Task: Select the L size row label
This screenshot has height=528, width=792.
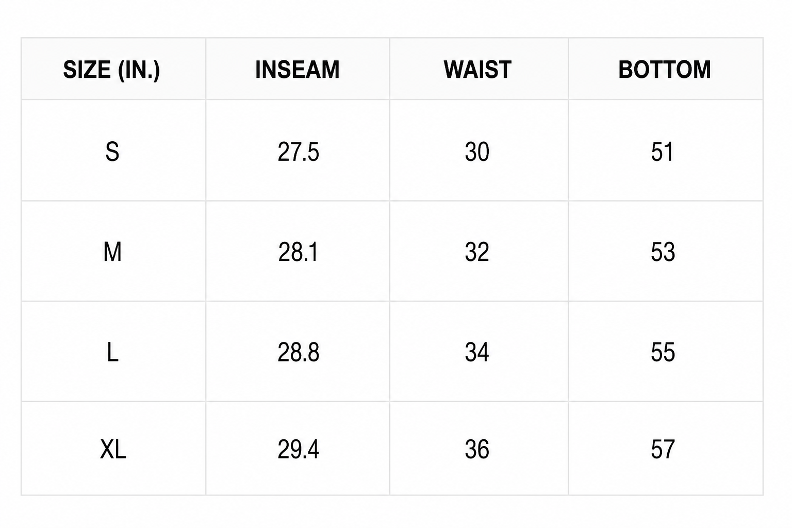Action: 112,353
